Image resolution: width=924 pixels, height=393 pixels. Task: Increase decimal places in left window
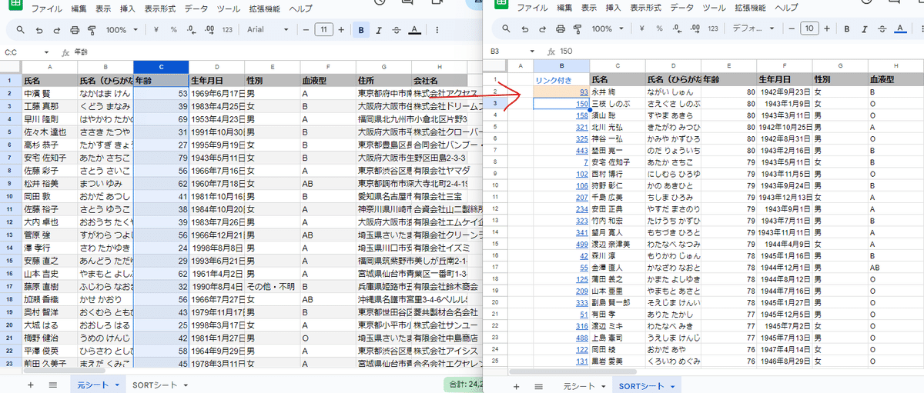pos(209,30)
